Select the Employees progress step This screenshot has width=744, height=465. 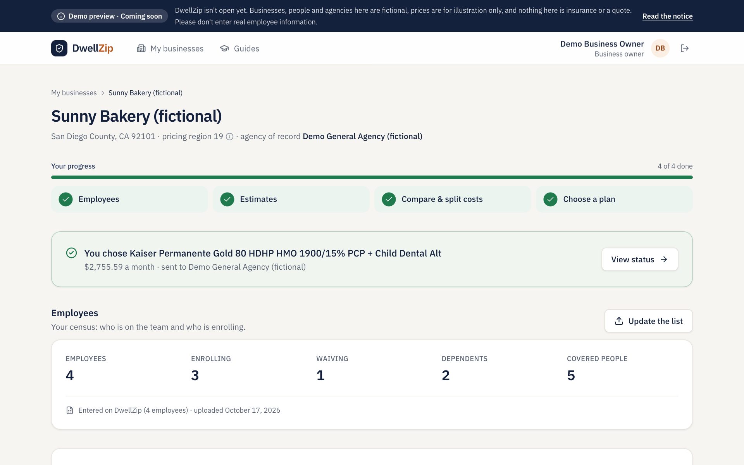129,199
